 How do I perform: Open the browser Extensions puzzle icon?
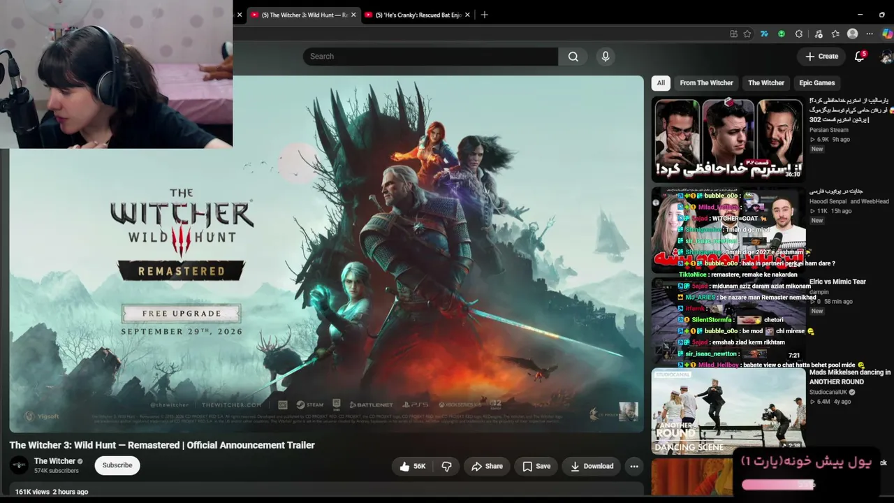pos(799,34)
